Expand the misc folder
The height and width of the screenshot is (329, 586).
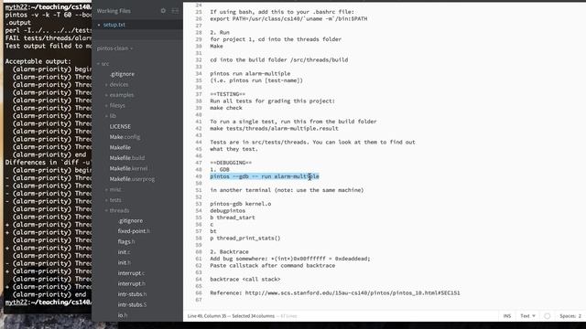click(114, 189)
